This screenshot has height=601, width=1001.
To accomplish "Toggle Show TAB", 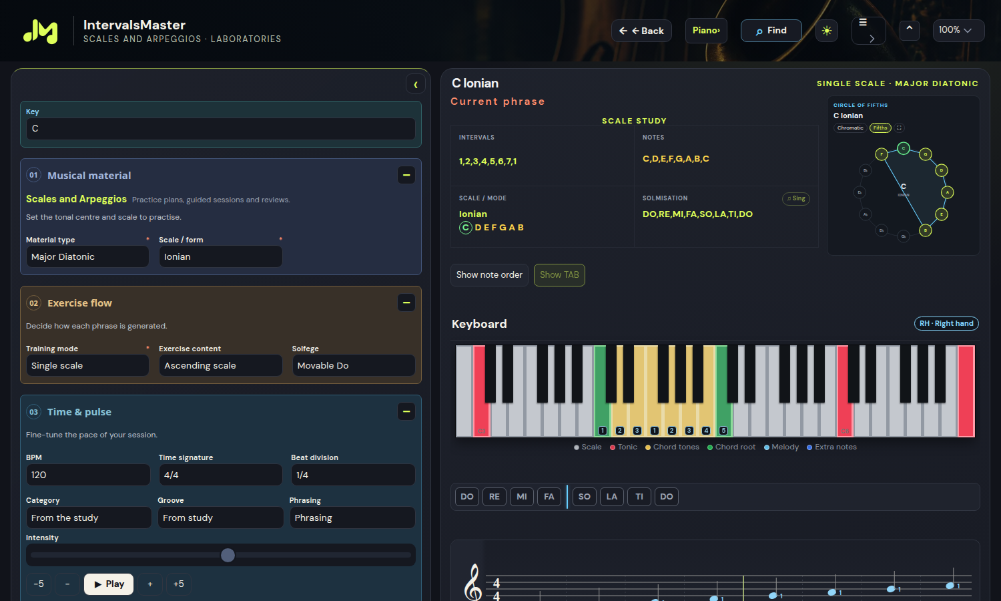I will click(559, 275).
